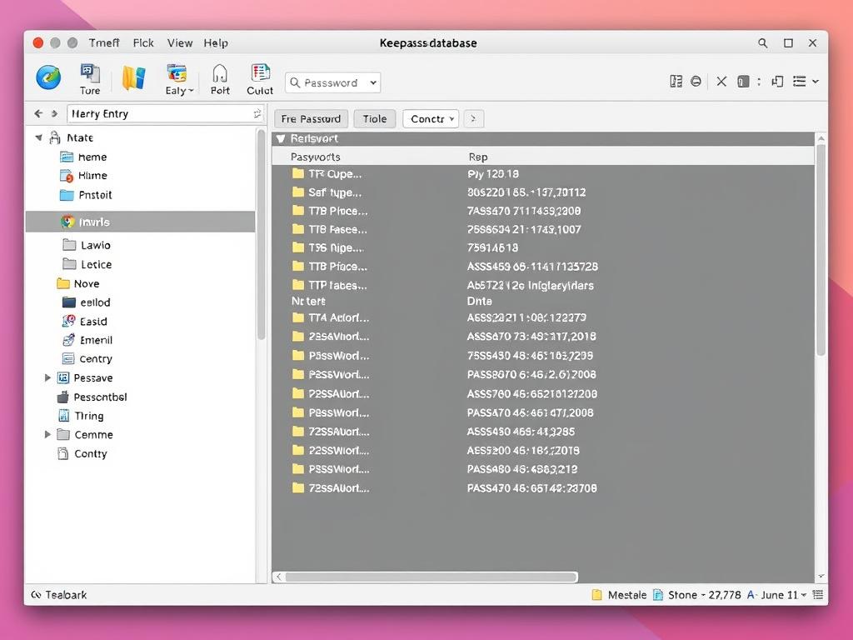Select the highlighted Invrls tree item
The height and width of the screenshot is (640, 853).
140,222
